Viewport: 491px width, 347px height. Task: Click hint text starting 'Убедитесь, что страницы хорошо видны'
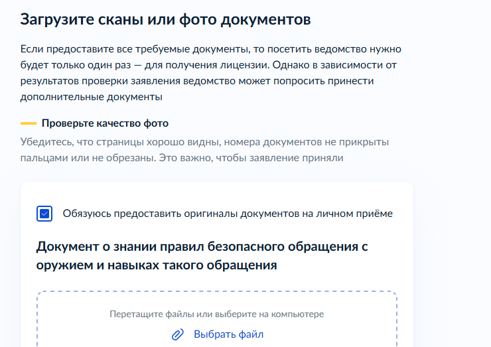click(204, 150)
